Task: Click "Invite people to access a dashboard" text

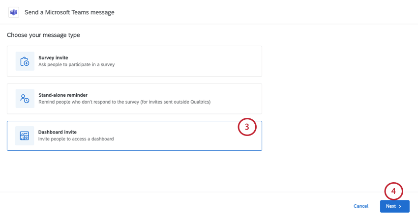Action: tap(76, 139)
